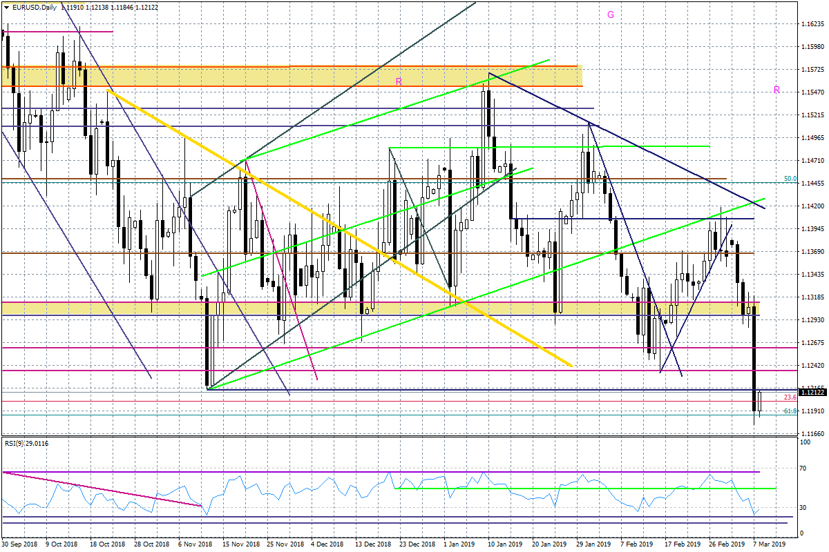Click the green horizontal line in RSI panel

point(587,489)
